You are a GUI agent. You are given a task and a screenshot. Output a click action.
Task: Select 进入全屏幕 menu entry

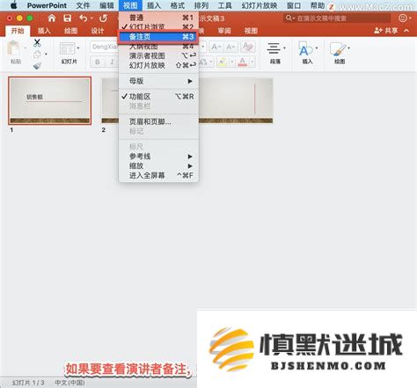tap(158, 176)
